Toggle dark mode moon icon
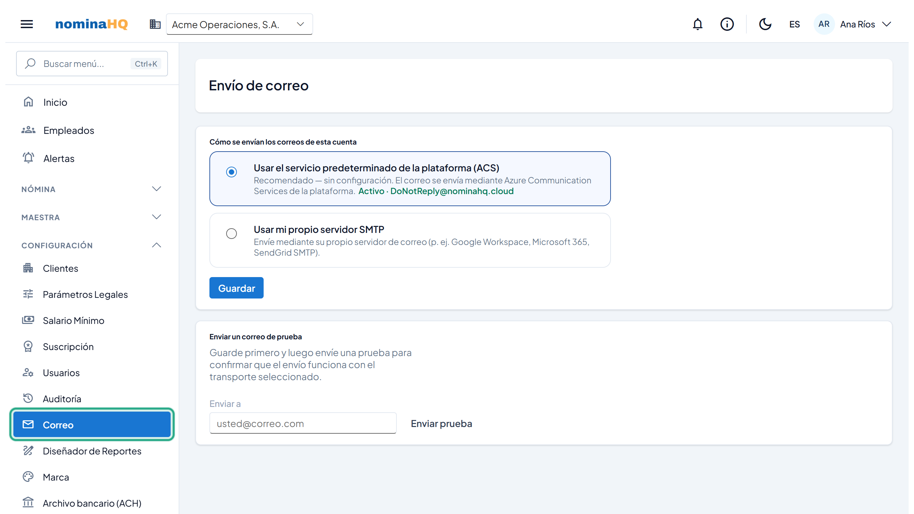This screenshot has width=914, height=514. click(765, 24)
